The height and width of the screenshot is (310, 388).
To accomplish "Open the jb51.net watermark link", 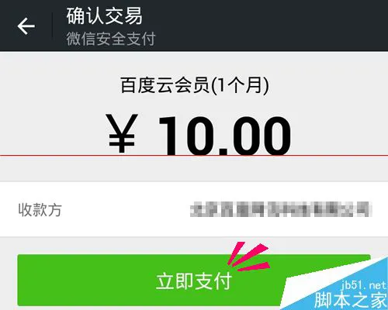I will (363, 286).
